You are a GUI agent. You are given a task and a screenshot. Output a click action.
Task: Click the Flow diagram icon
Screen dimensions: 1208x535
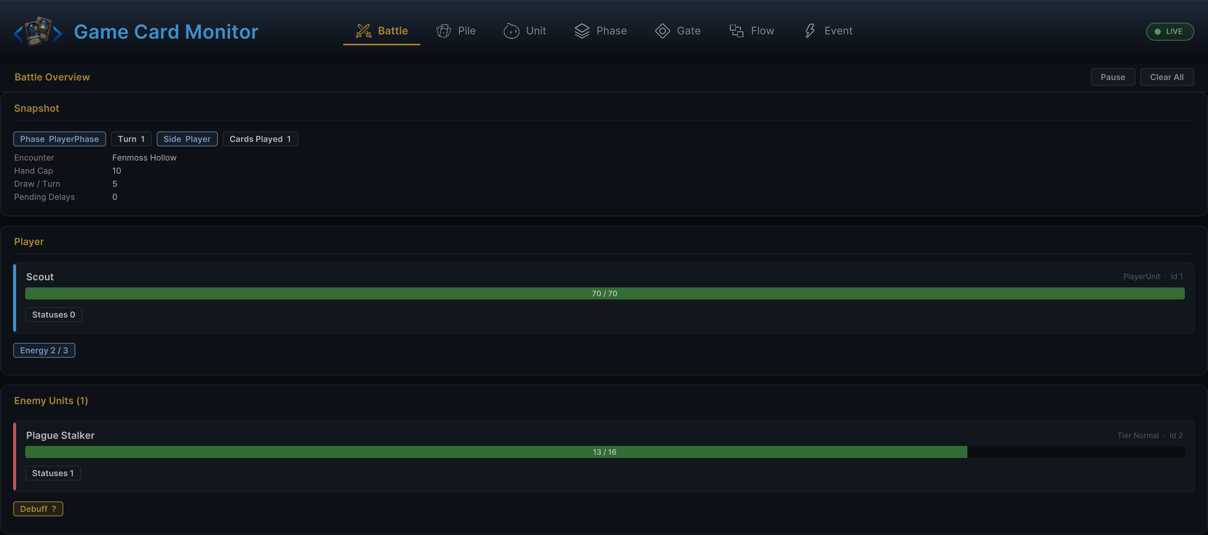(736, 31)
